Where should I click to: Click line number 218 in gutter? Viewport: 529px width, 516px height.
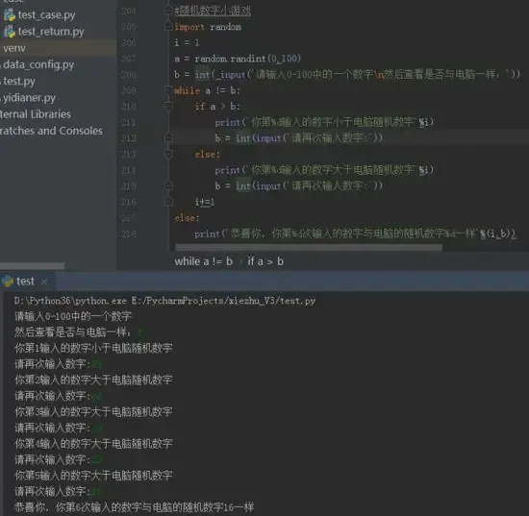click(x=129, y=233)
